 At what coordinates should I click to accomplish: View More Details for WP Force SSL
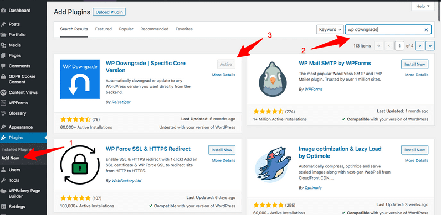click(x=224, y=160)
